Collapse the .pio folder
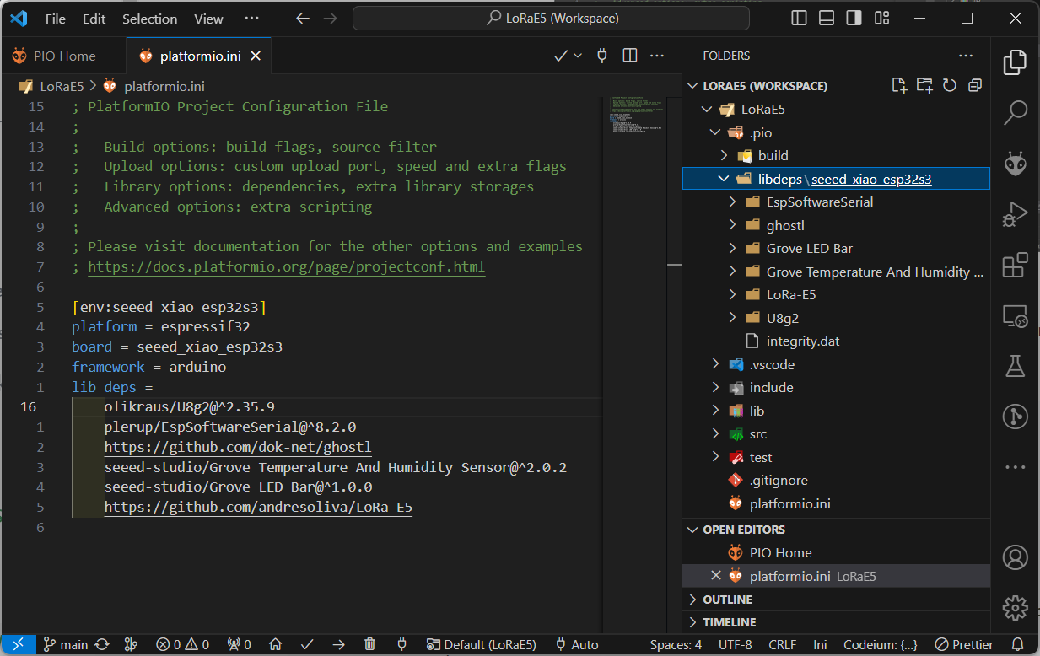1040x656 pixels. (x=715, y=132)
